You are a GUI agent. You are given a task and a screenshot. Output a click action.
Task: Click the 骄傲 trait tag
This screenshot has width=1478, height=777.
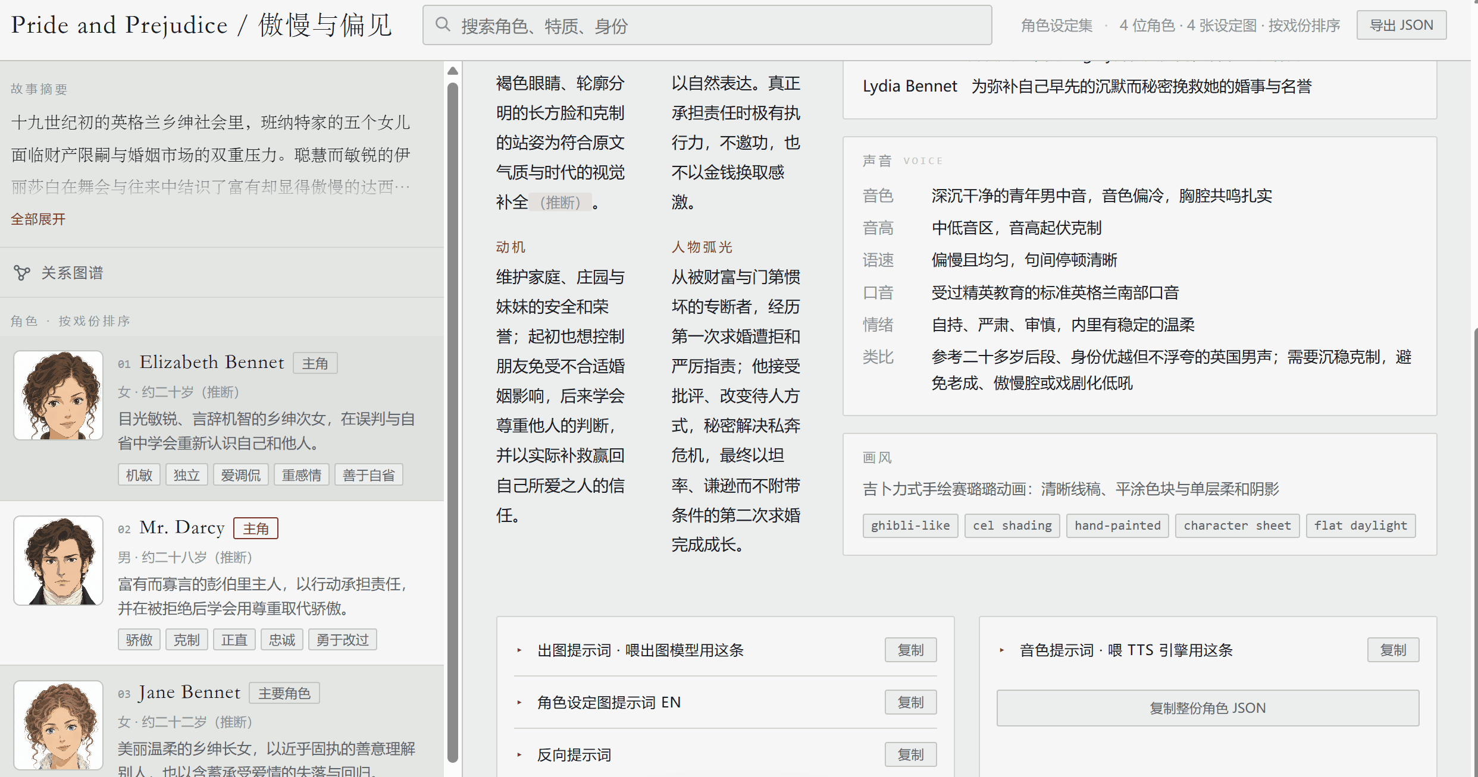coord(139,640)
